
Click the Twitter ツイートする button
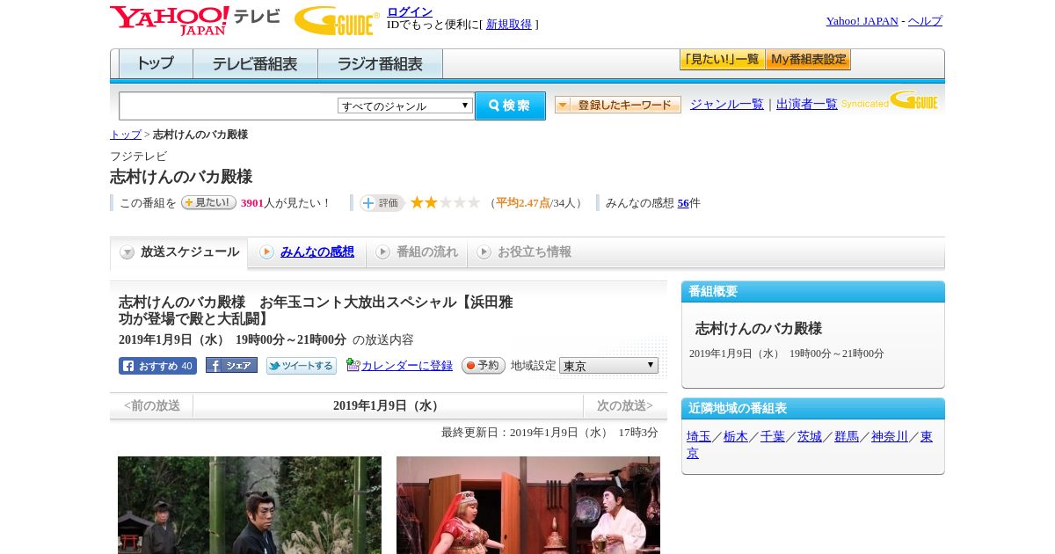[302, 366]
